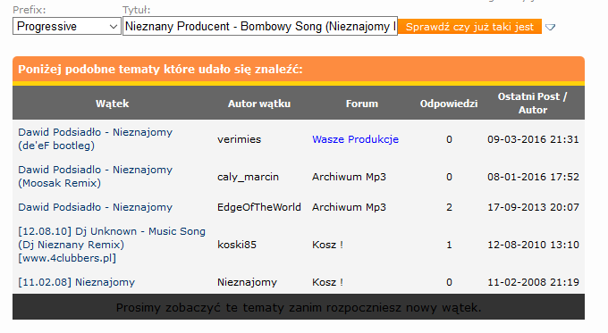608x333 pixels.
Task: Click the 'Ostatni Post / Autor' header
Action: point(533,103)
